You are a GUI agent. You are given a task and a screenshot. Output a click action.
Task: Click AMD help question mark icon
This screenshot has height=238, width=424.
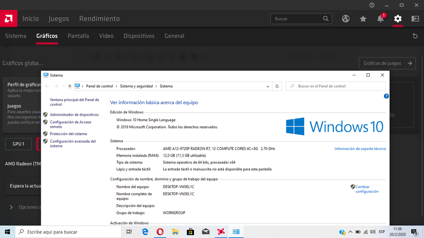coord(372,5)
